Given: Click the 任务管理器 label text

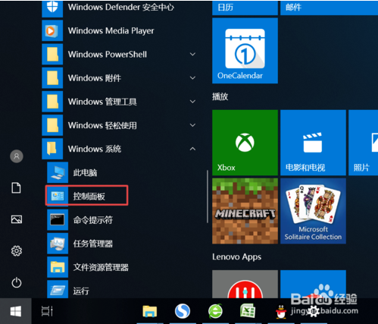Looking at the screenshot, I should click(x=93, y=244).
